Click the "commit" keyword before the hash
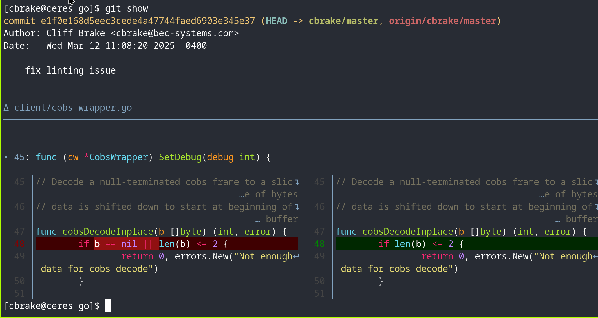 coord(19,21)
